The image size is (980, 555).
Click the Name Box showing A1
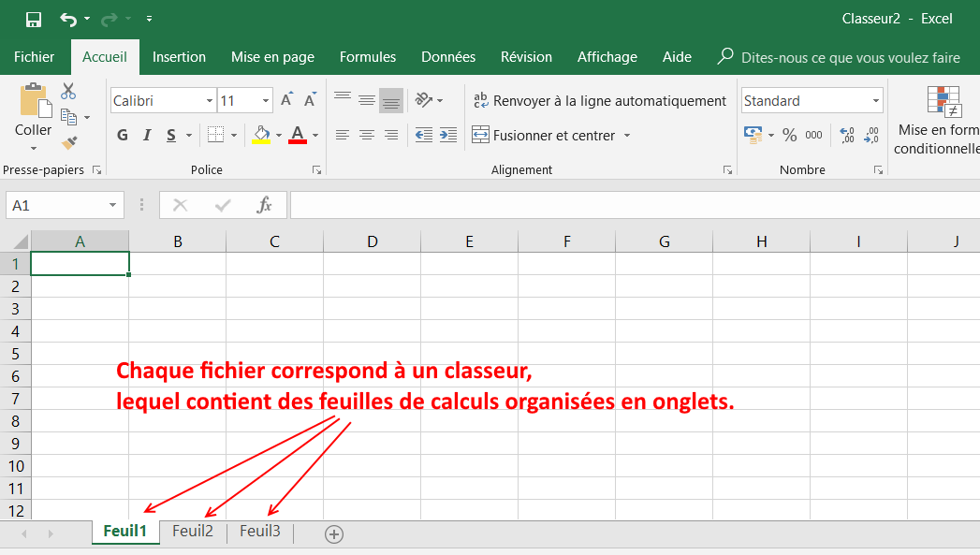(x=56, y=205)
